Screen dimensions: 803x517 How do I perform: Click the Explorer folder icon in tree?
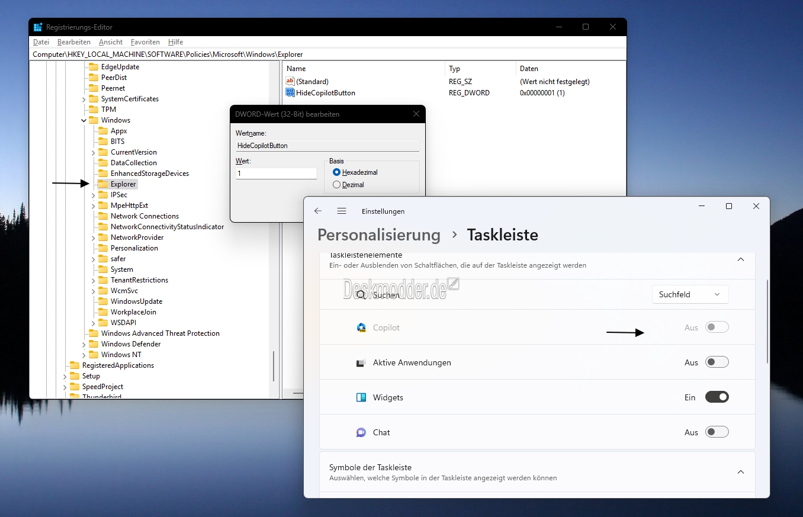click(x=103, y=184)
